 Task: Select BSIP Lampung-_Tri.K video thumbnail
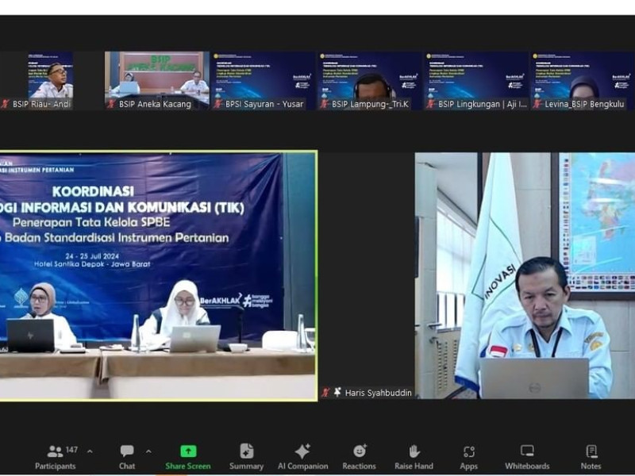pyautogui.click(x=369, y=79)
